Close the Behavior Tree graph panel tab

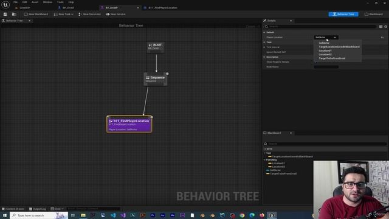click(x=30, y=21)
